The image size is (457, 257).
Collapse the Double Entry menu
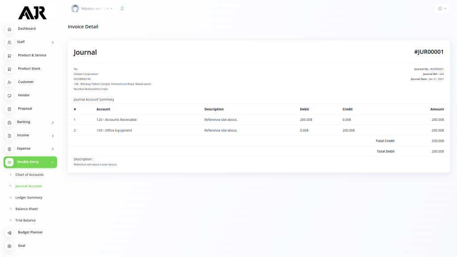click(x=52, y=162)
